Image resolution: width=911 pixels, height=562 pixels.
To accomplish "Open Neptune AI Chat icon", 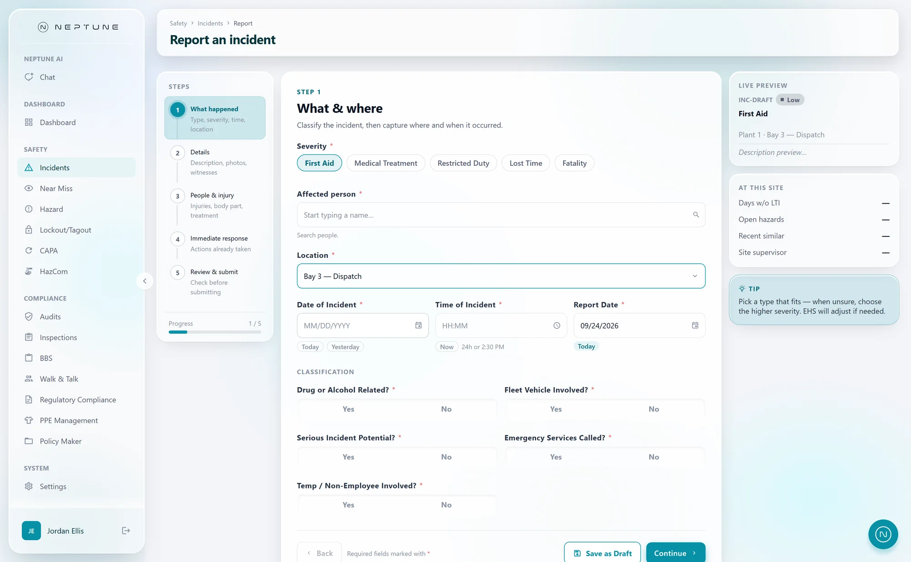I will [x=29, y=77].
